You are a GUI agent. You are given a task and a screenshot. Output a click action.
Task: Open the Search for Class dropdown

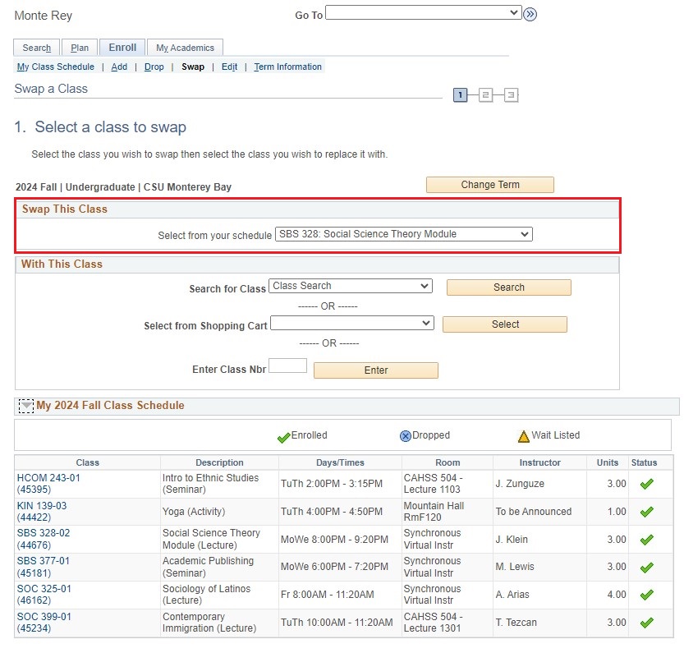[351, 286]
